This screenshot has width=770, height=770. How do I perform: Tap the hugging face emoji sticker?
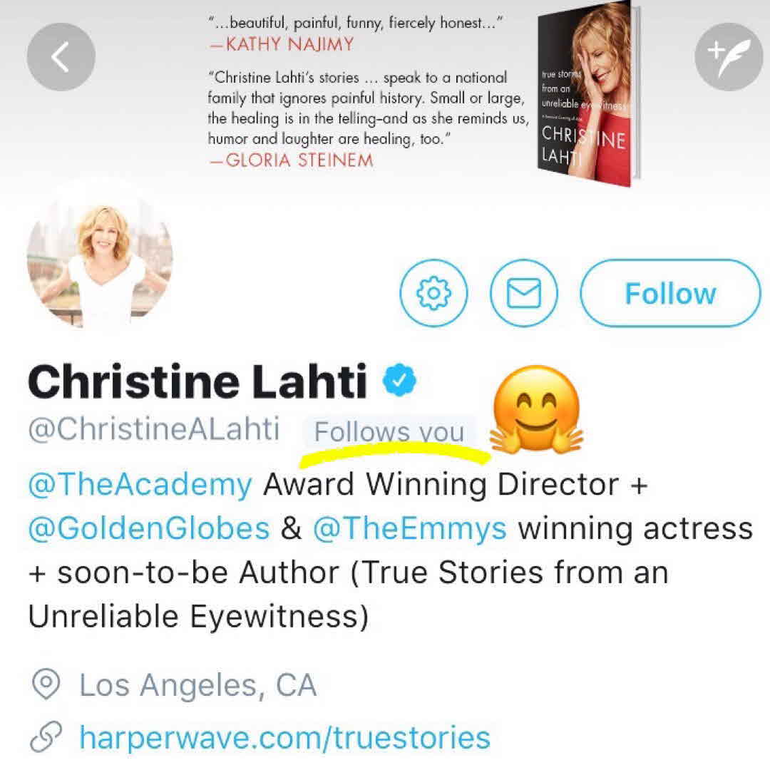coord(537,409)
